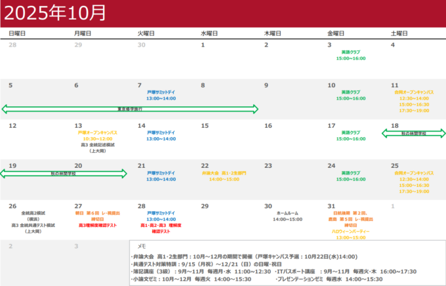Image resolution: width=446 pixels, height=286 pixels.
Task: Open the 弁論大会 event on October 22
Action: click(x=224, y=173)
